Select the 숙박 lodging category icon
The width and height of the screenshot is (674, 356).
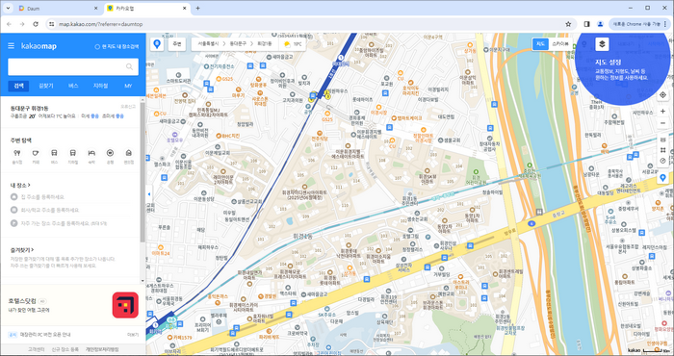point(91,153)
